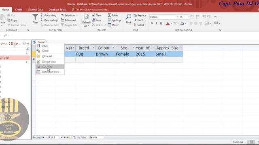Select the Small cell in Approx_Size
This screenshot has height=145, width=259.
point(169,54)
